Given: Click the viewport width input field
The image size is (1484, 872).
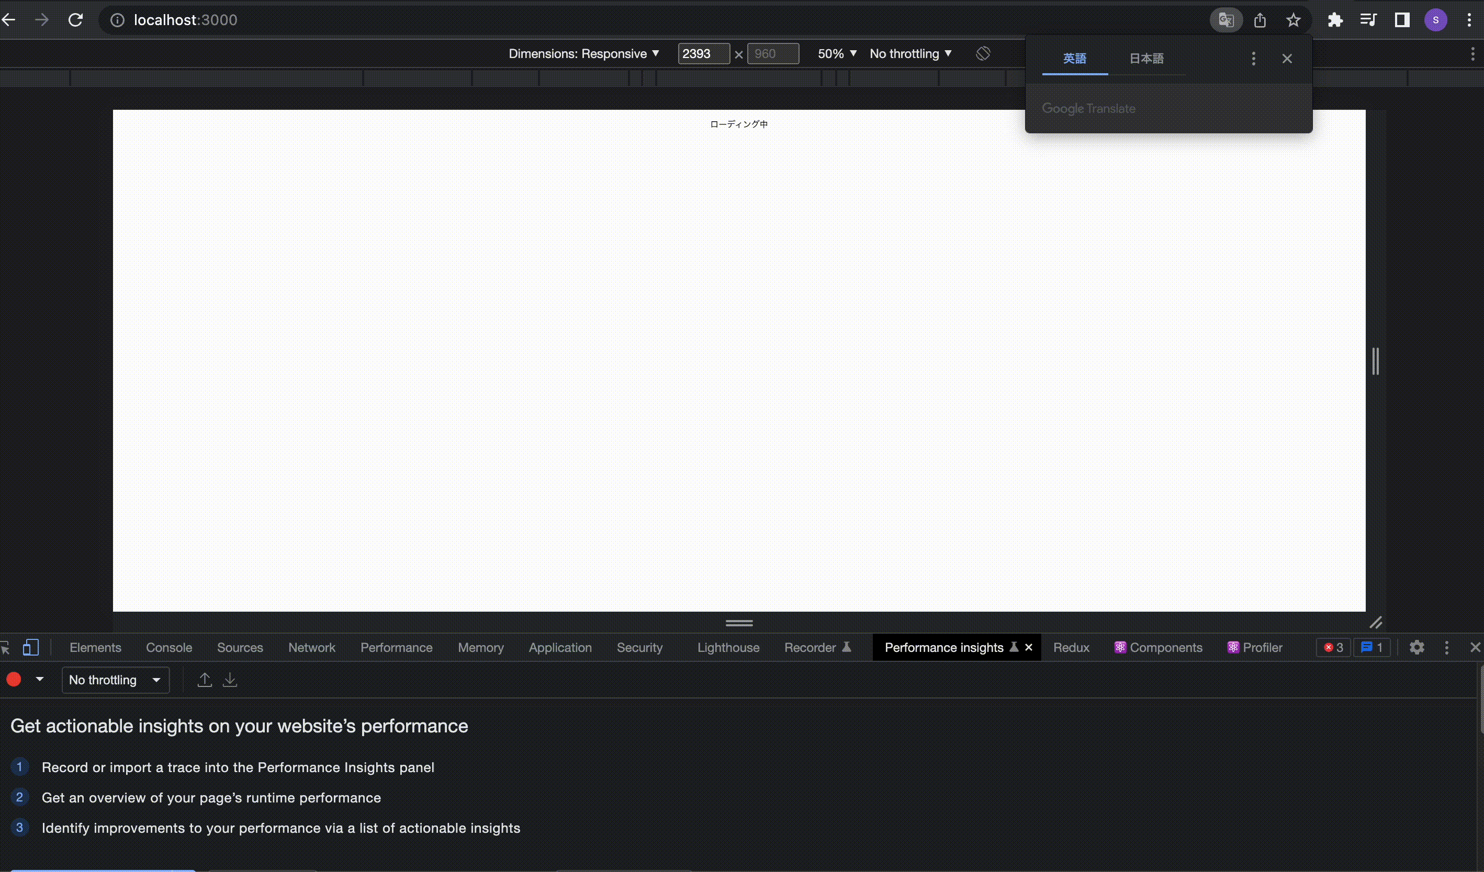Looking at the screenshot, I should 703,53.
